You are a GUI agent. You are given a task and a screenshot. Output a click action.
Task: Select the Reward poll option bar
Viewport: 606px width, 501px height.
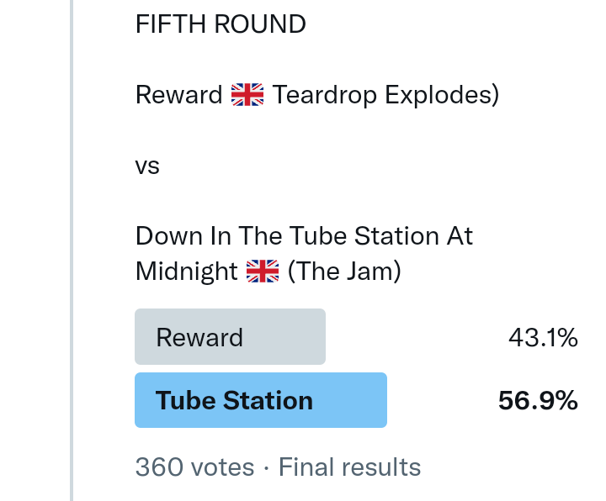click(230, 337)
